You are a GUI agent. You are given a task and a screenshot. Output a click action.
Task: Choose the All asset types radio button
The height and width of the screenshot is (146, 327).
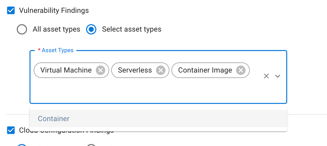click(22, 29)
